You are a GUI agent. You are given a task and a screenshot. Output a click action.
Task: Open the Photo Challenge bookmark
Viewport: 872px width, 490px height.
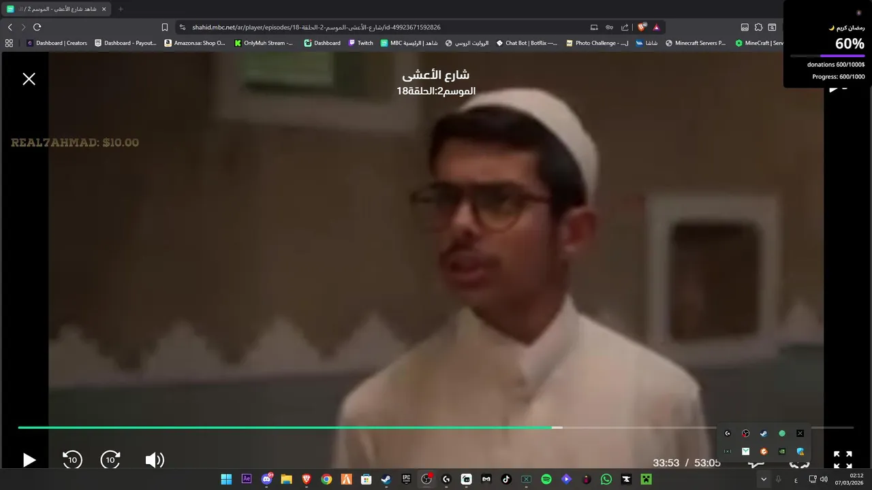click(x=597, y=43)
